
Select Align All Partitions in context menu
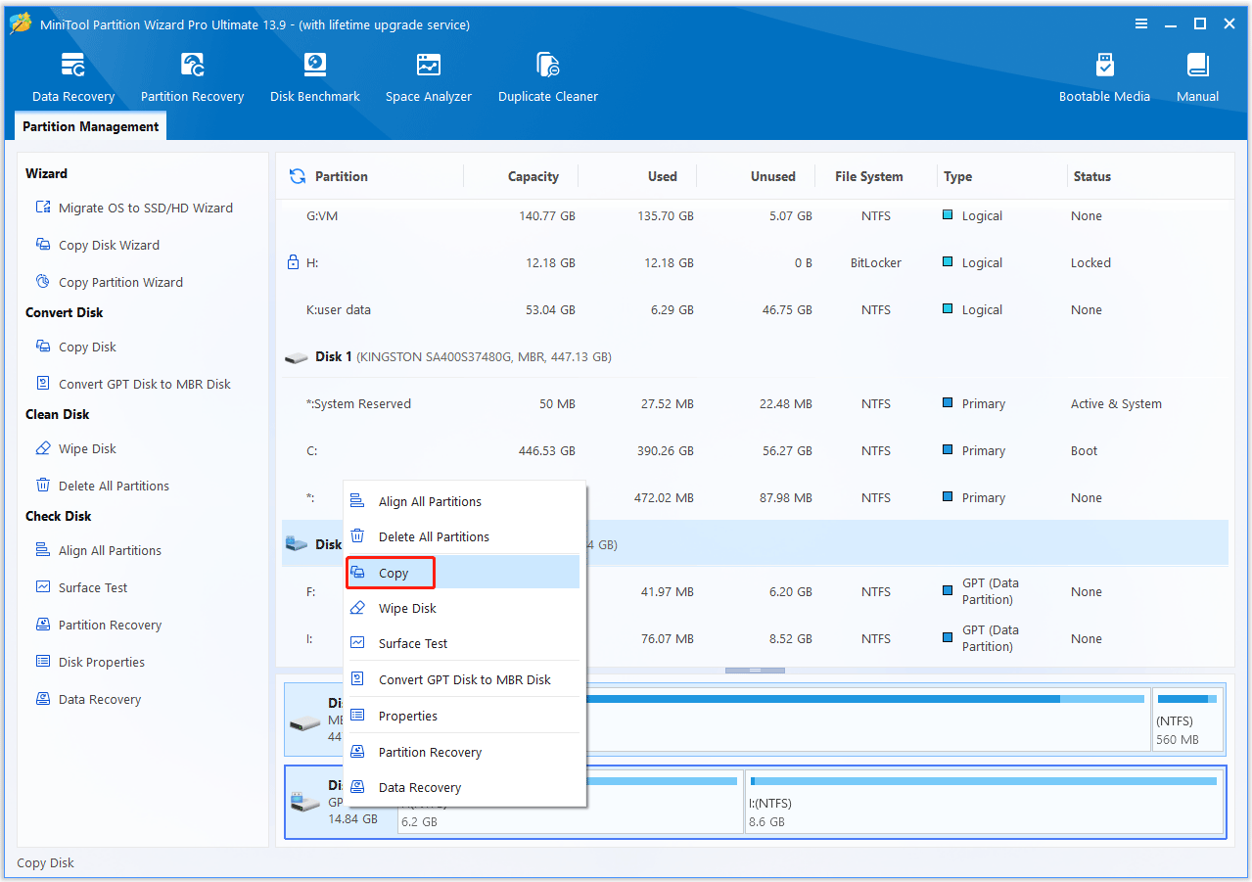pos(464,501)
